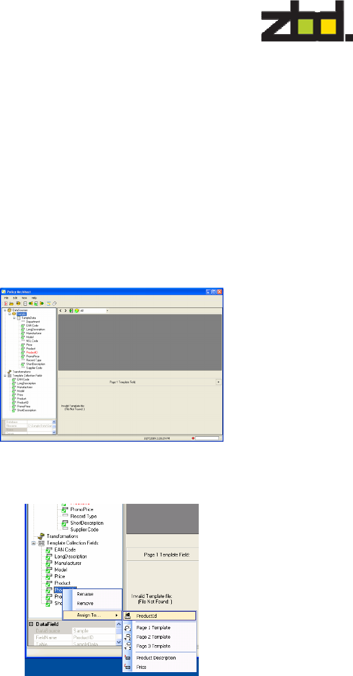Open the 'All' dropdown above the gray preview

[94, 311]
